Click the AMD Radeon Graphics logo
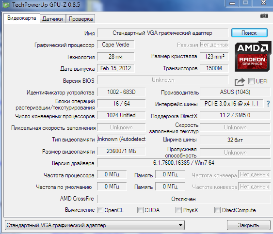Screen dimensions: 273x234 (x=253, y=56)
